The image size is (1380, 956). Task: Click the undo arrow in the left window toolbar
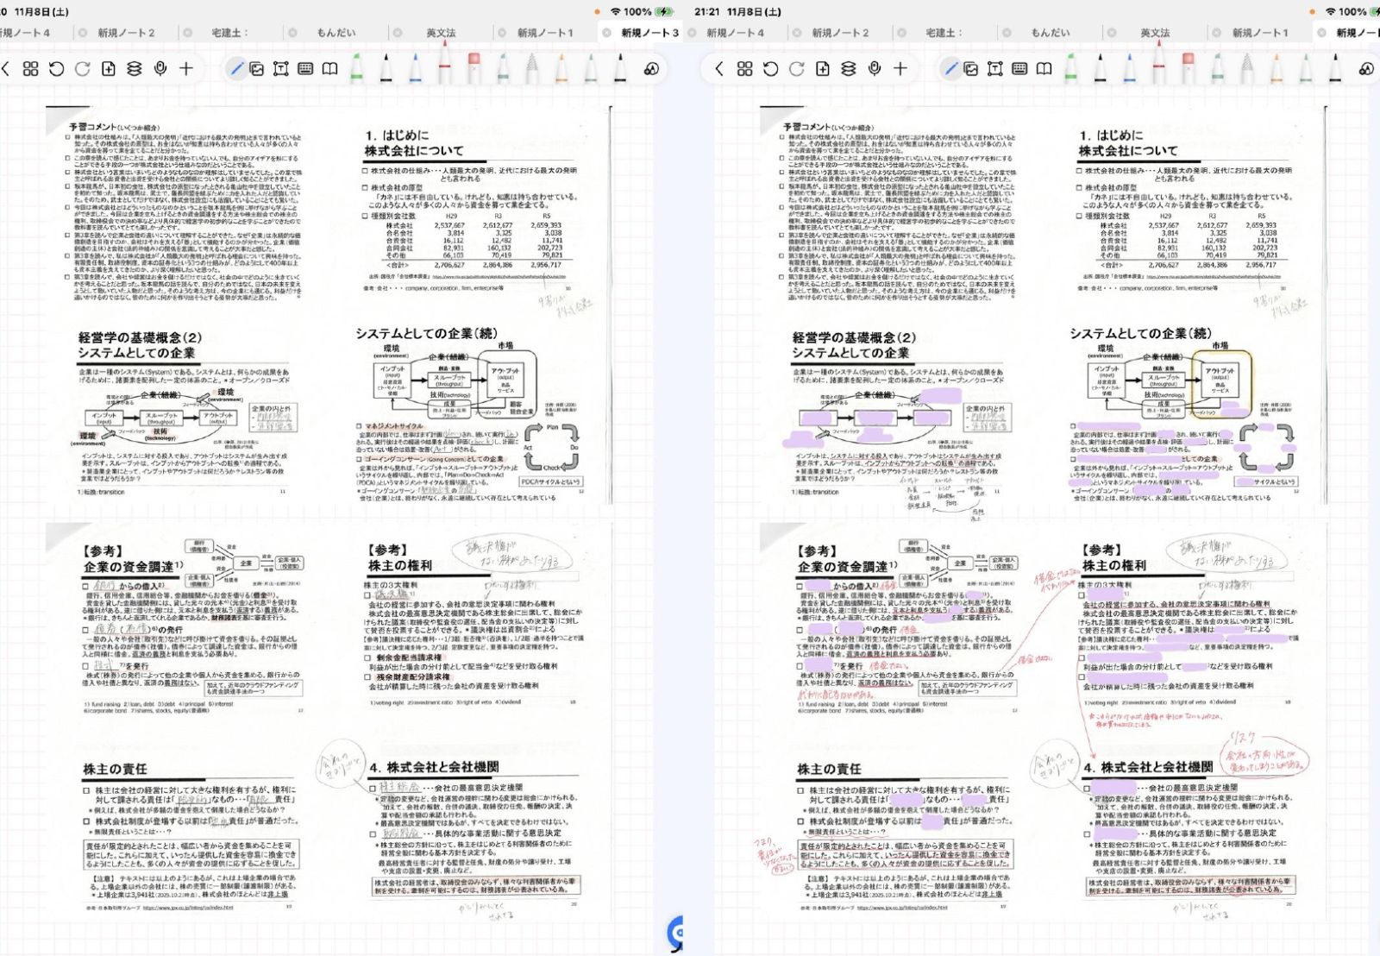[x=57, y=69]
